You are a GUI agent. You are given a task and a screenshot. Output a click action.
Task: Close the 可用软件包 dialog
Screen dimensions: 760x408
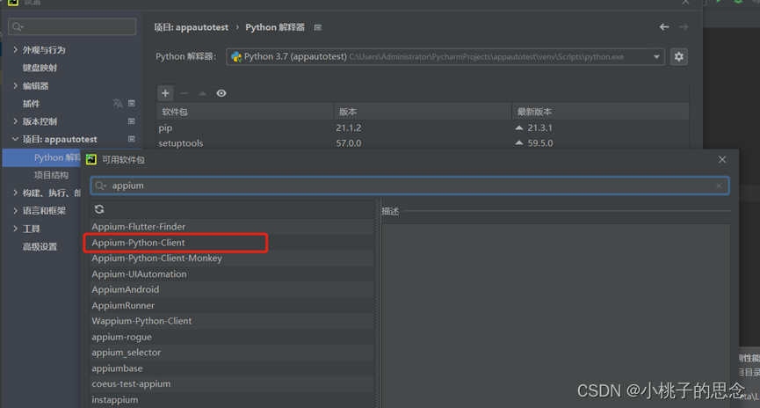click(x=722, y=160)
